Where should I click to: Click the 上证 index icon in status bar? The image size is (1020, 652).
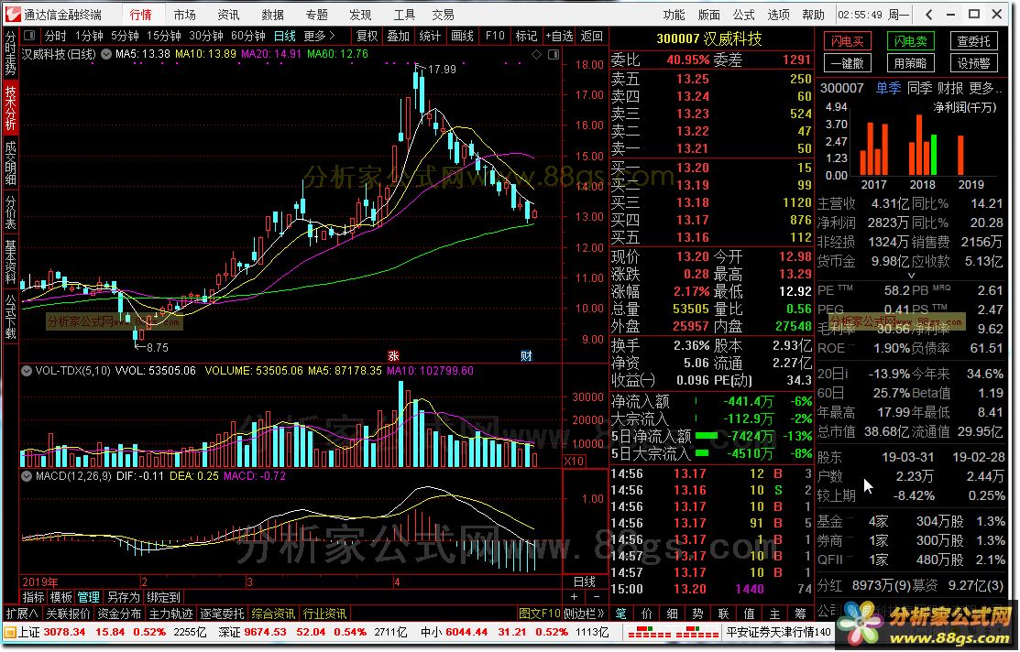coord(10,632)
